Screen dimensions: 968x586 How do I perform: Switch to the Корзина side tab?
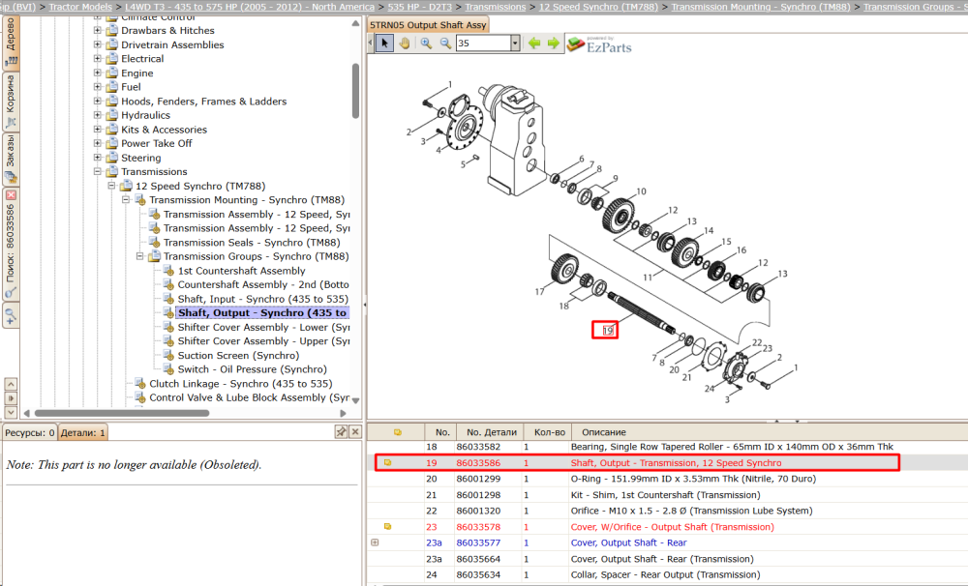(11, 102)
